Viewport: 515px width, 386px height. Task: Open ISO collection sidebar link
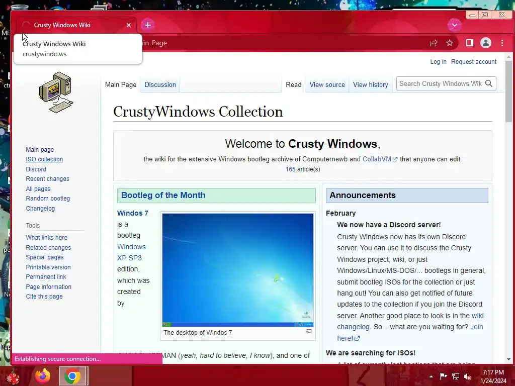pos(44,159)
